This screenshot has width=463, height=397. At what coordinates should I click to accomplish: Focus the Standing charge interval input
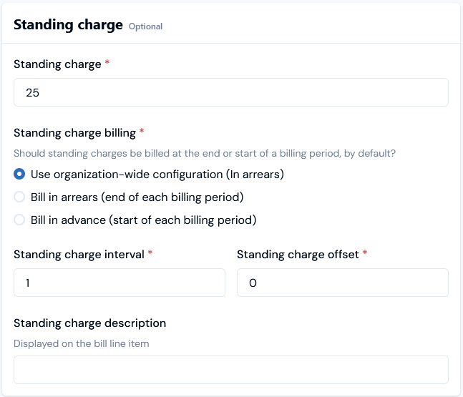tap(120, 283)
